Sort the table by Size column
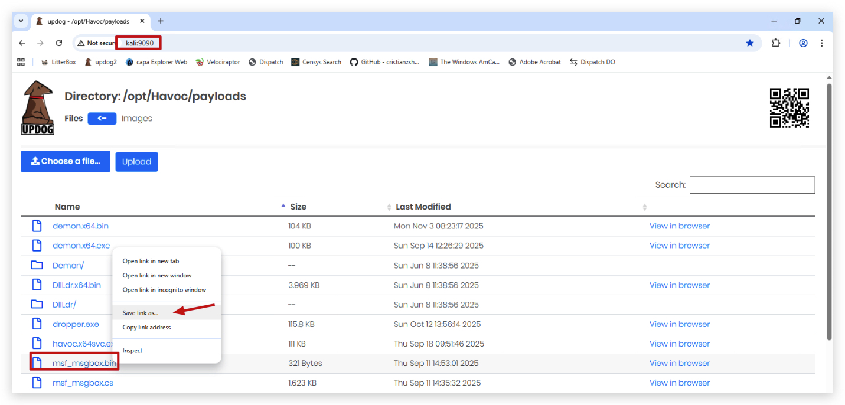Image resolution: width=845 pixels, height=405 pixels. coord(298,207)
